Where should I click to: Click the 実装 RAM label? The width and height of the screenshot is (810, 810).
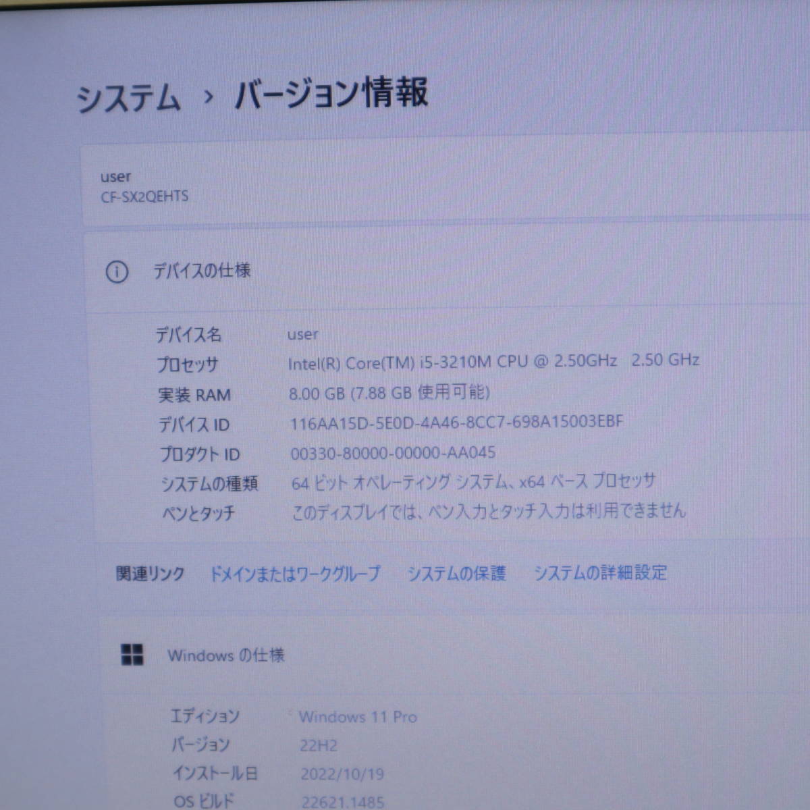point(194,394)
